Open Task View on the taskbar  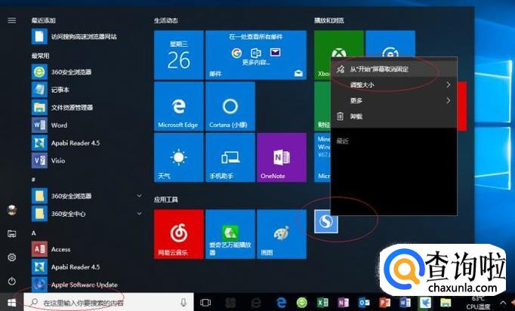tap(205, 303)
